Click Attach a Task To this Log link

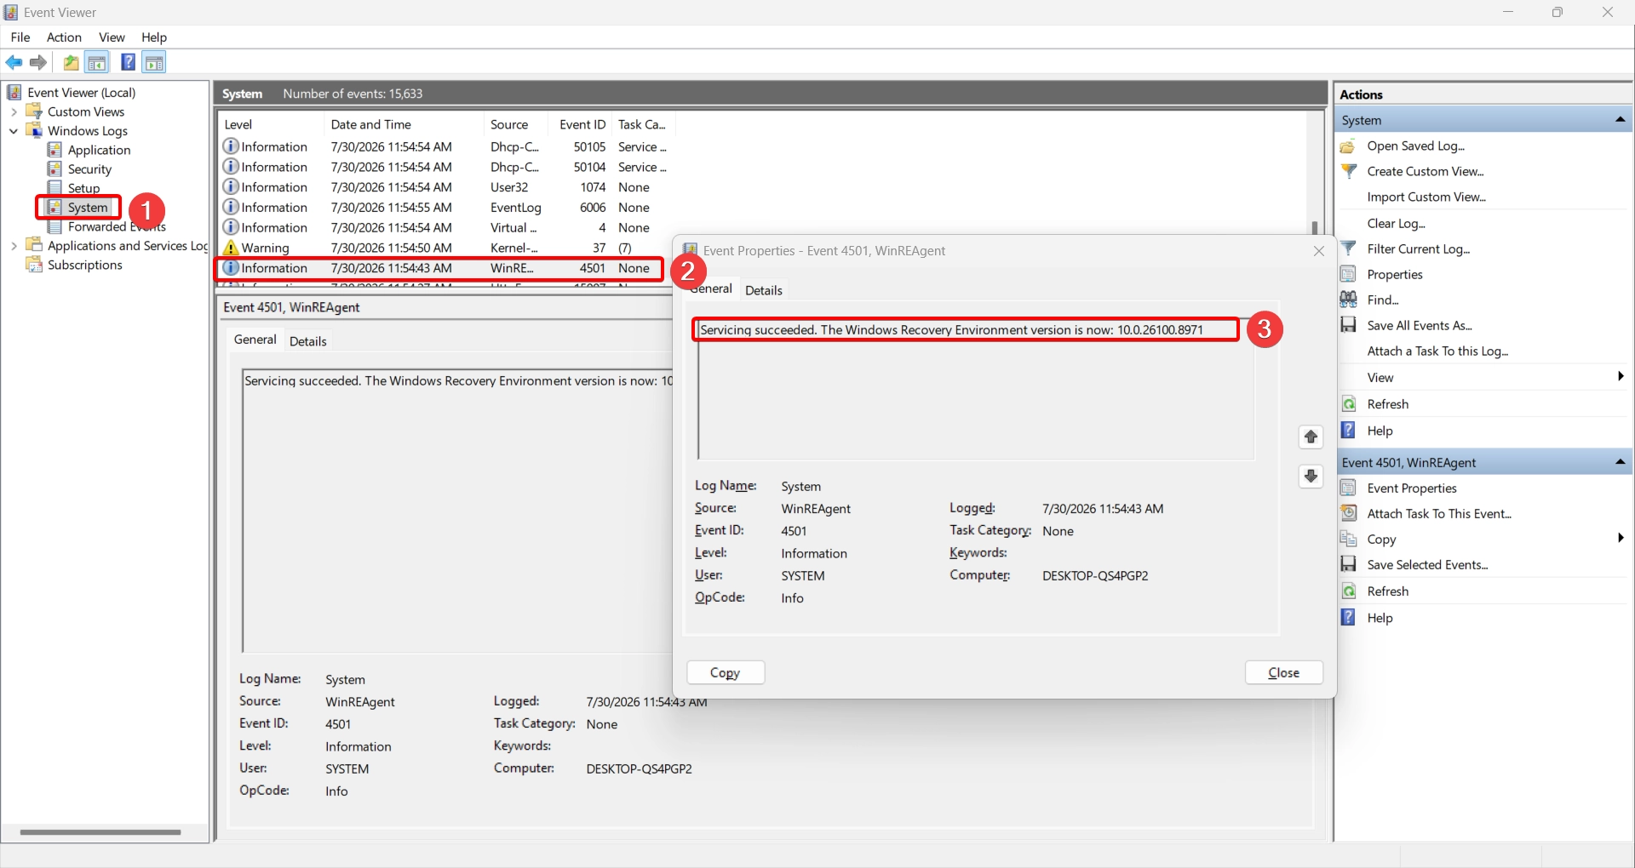coord(1437,351)
